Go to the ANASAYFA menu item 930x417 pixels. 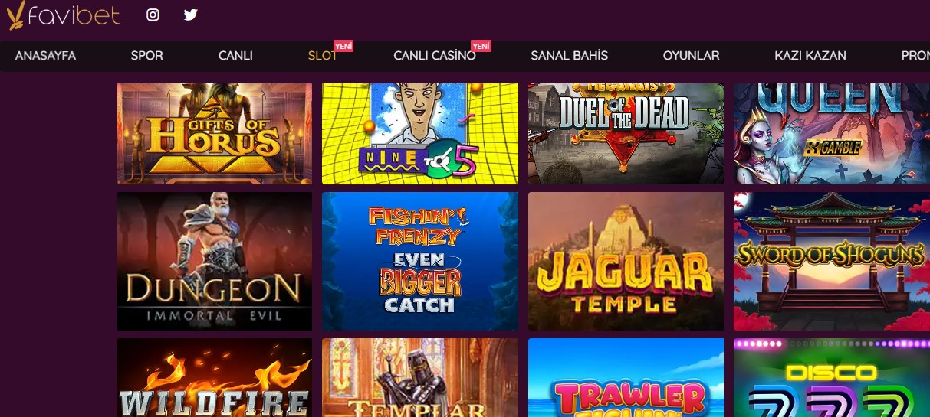[45, 56]
